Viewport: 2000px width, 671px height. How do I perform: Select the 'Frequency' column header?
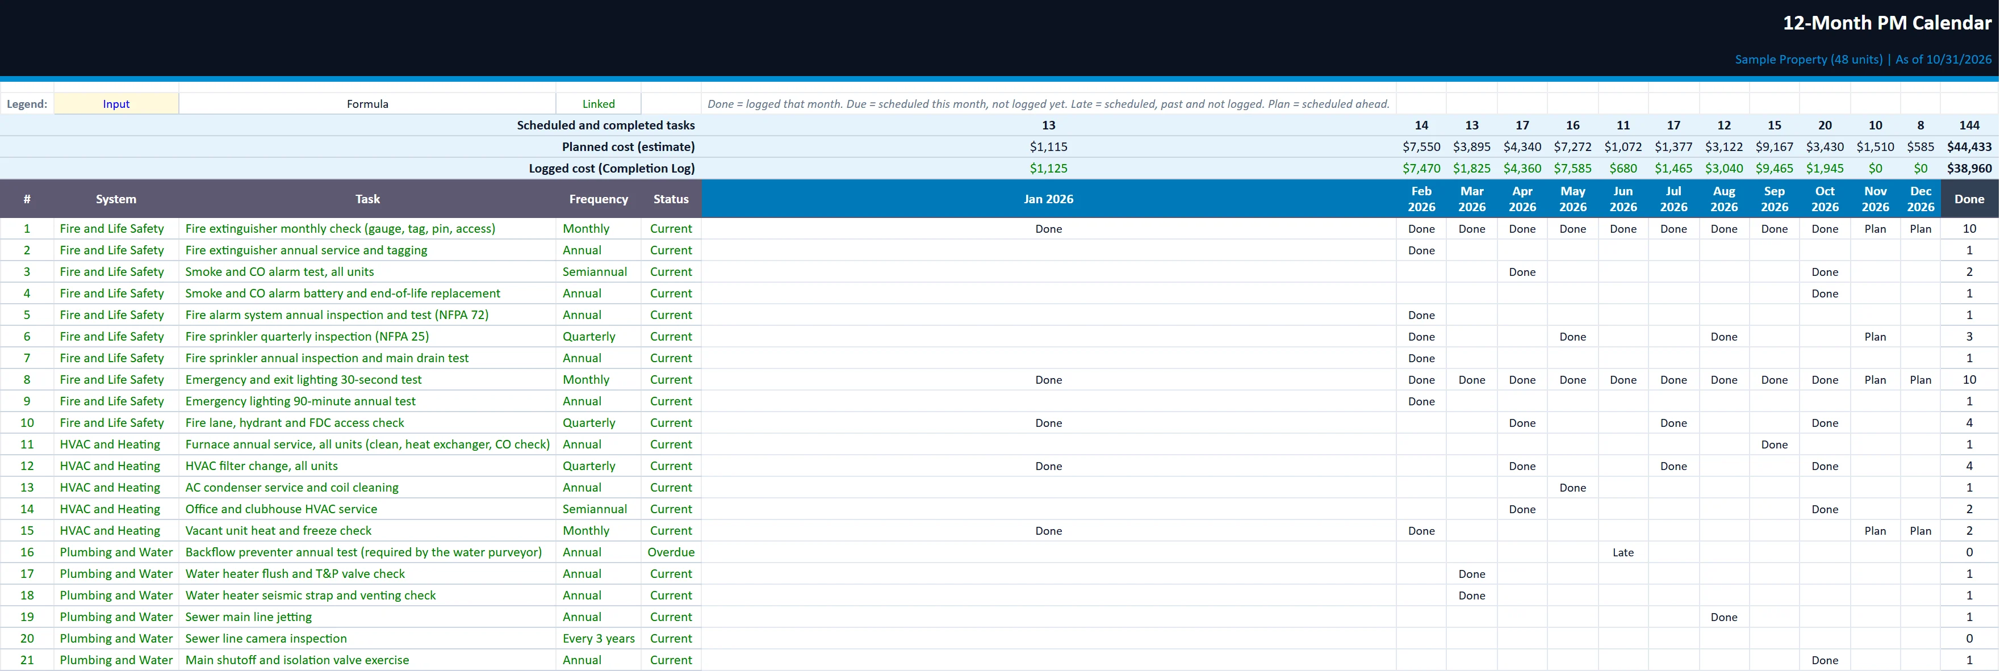599,199
